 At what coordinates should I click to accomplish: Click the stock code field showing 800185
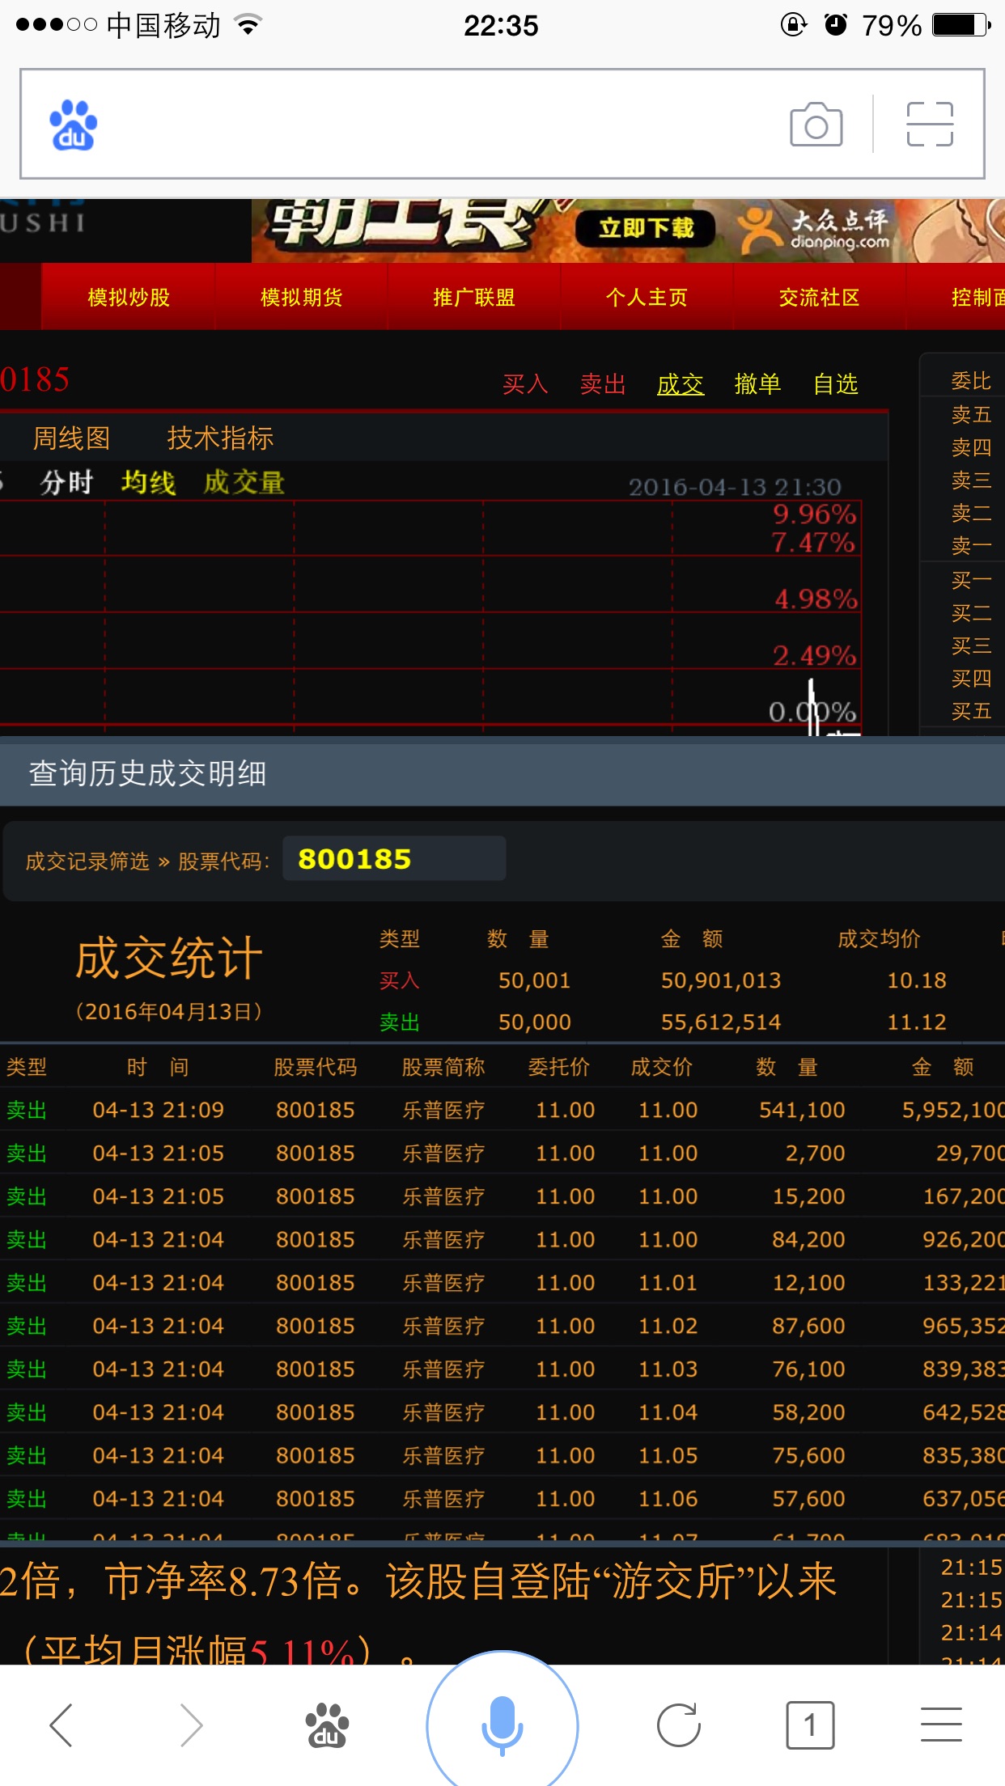(x=394, y=859)
